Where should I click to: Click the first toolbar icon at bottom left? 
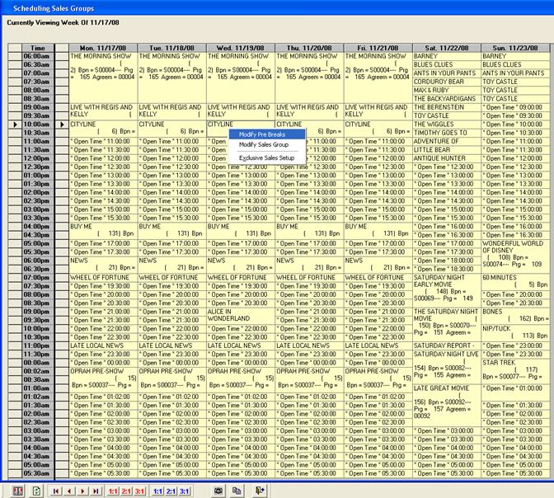[x=16, y=491]
